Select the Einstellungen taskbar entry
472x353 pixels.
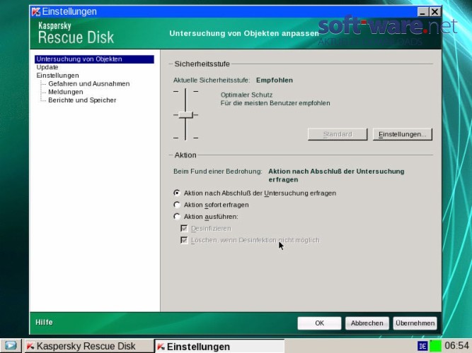coord(219,346)
